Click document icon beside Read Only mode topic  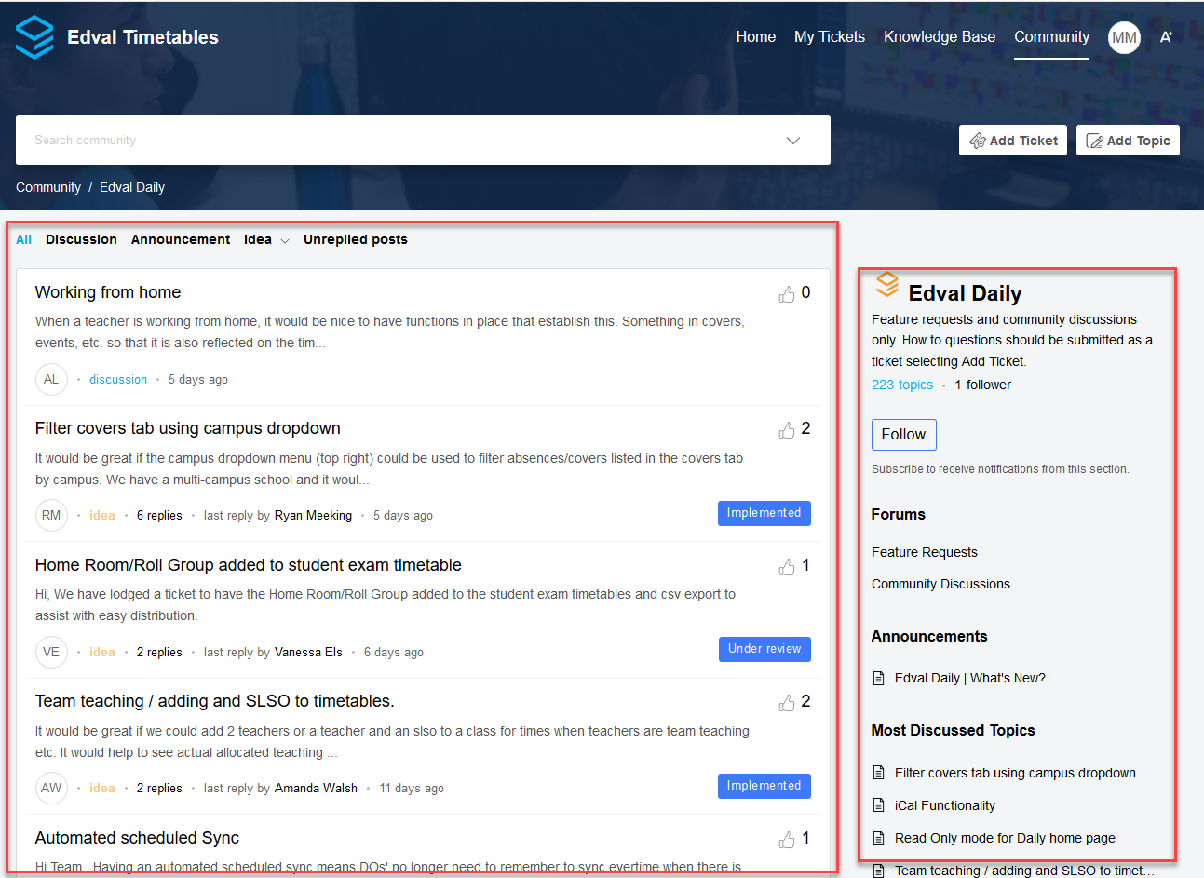click(x=878, y=838)
